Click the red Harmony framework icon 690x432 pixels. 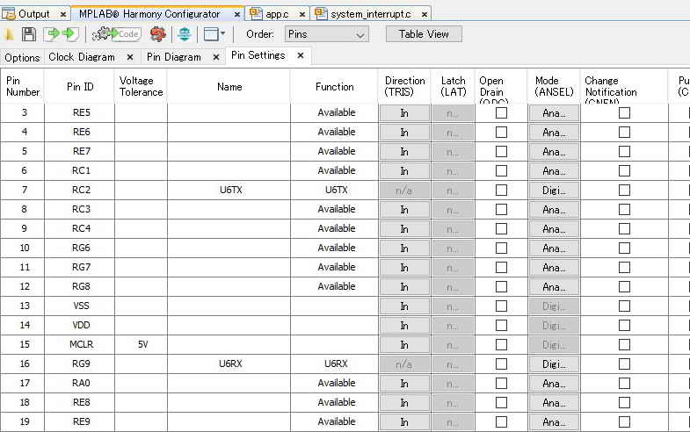tap(158, 34)
